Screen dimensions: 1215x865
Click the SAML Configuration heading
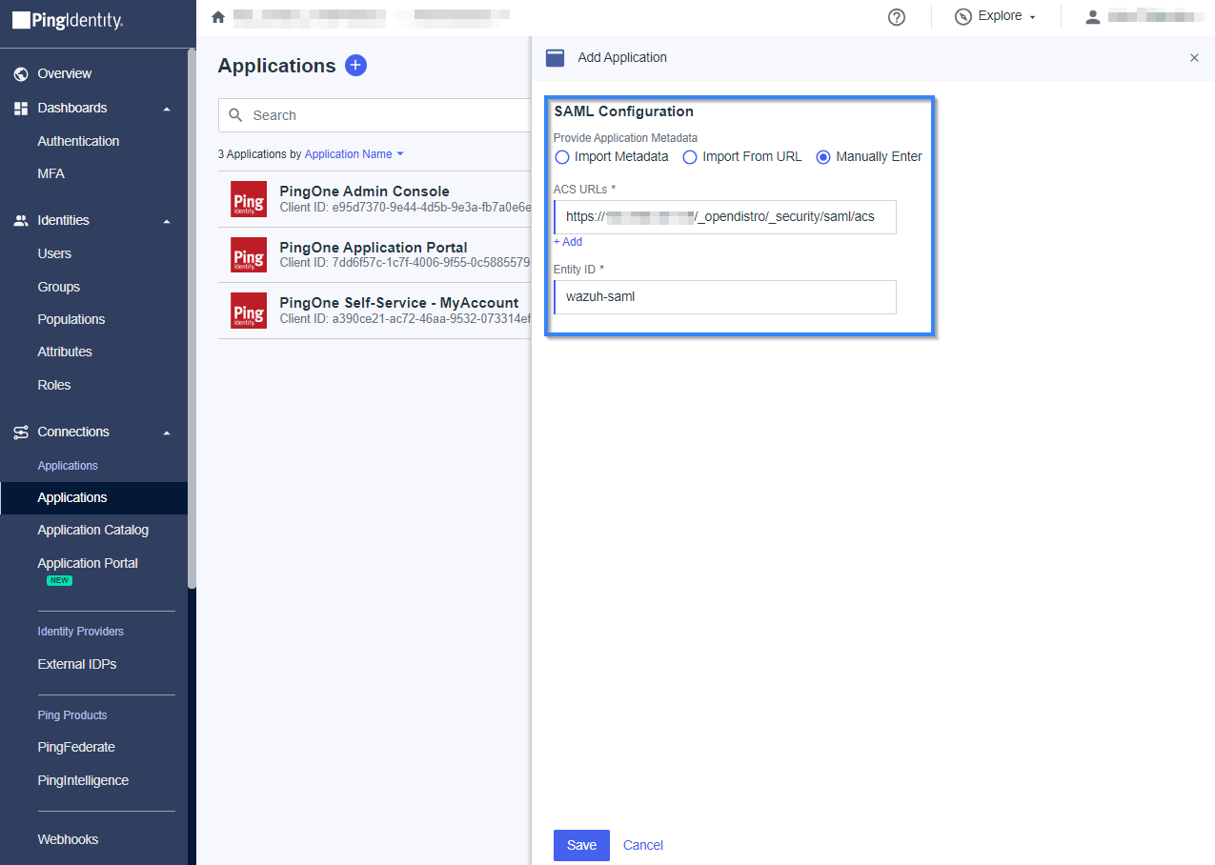[x=623, y=111]
